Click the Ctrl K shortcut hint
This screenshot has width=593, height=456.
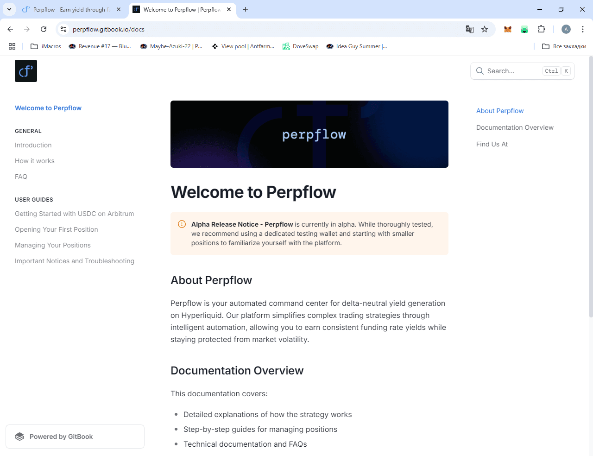click(557, 71)
